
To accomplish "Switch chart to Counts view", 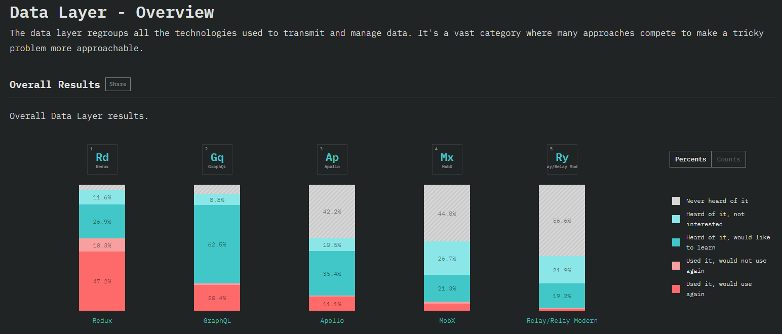I will (x=728, y=159).
